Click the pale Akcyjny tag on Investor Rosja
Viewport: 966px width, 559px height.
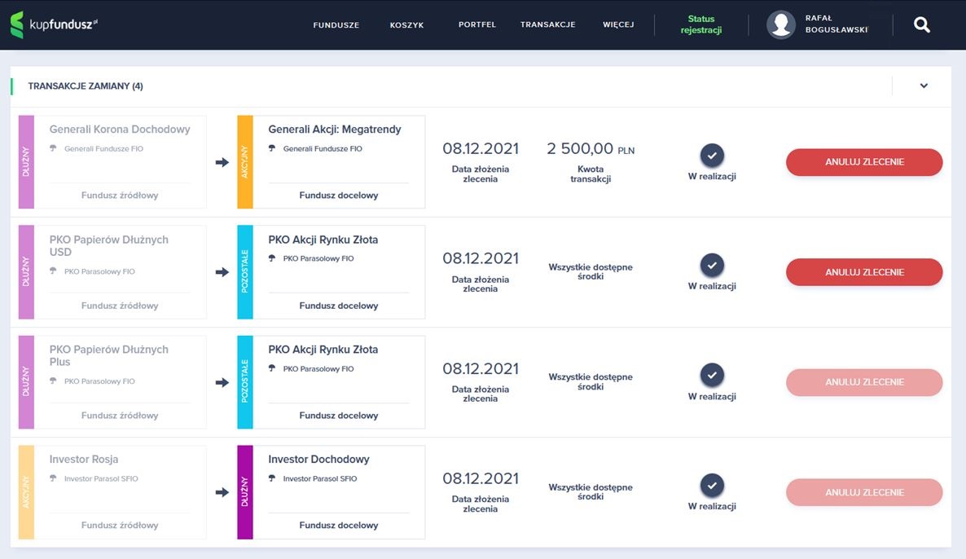[x=26, y=492]
